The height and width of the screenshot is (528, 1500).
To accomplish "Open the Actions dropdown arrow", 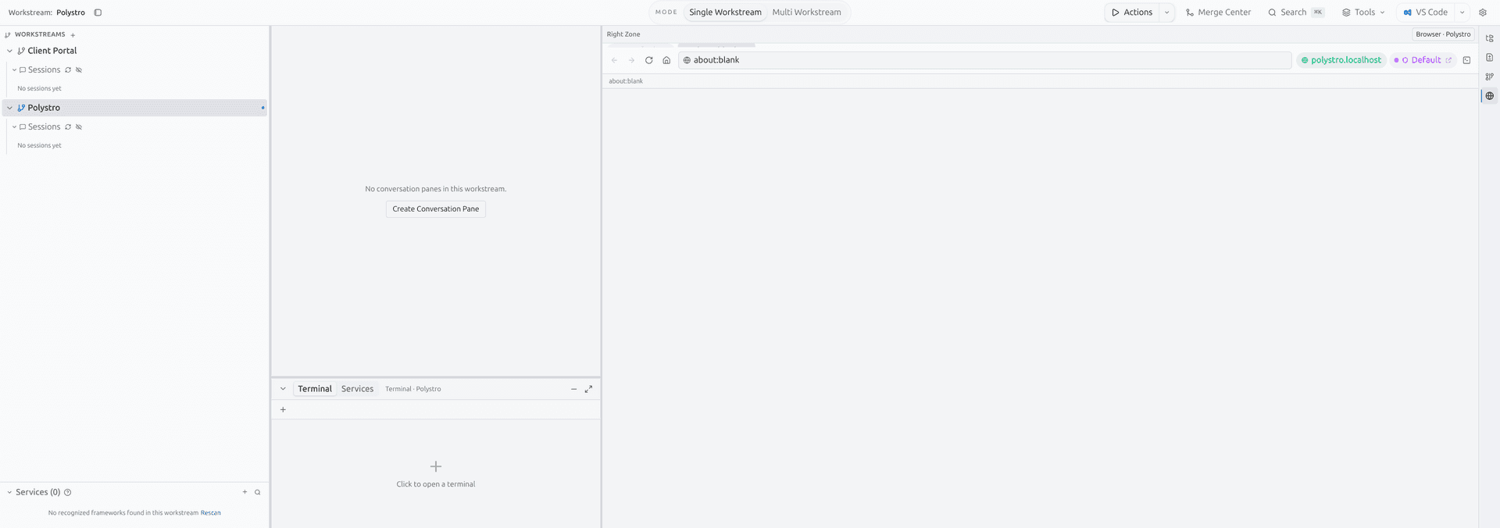I will pyautogui.click(x=1167, y=12).
